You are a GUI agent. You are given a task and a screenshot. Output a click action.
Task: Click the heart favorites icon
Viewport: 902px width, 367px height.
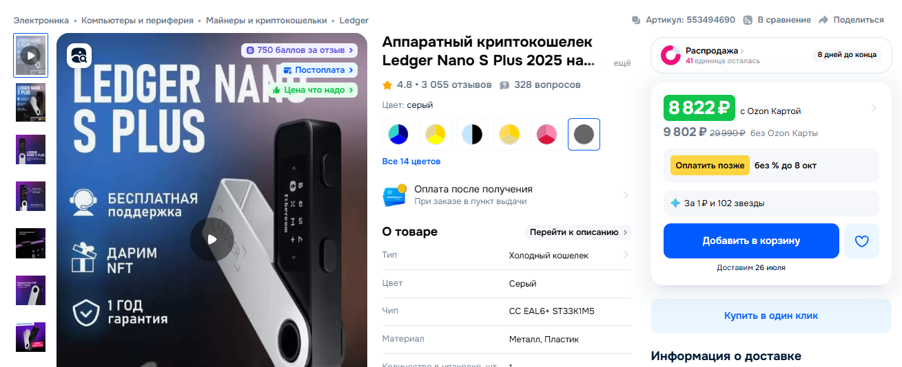861,241
